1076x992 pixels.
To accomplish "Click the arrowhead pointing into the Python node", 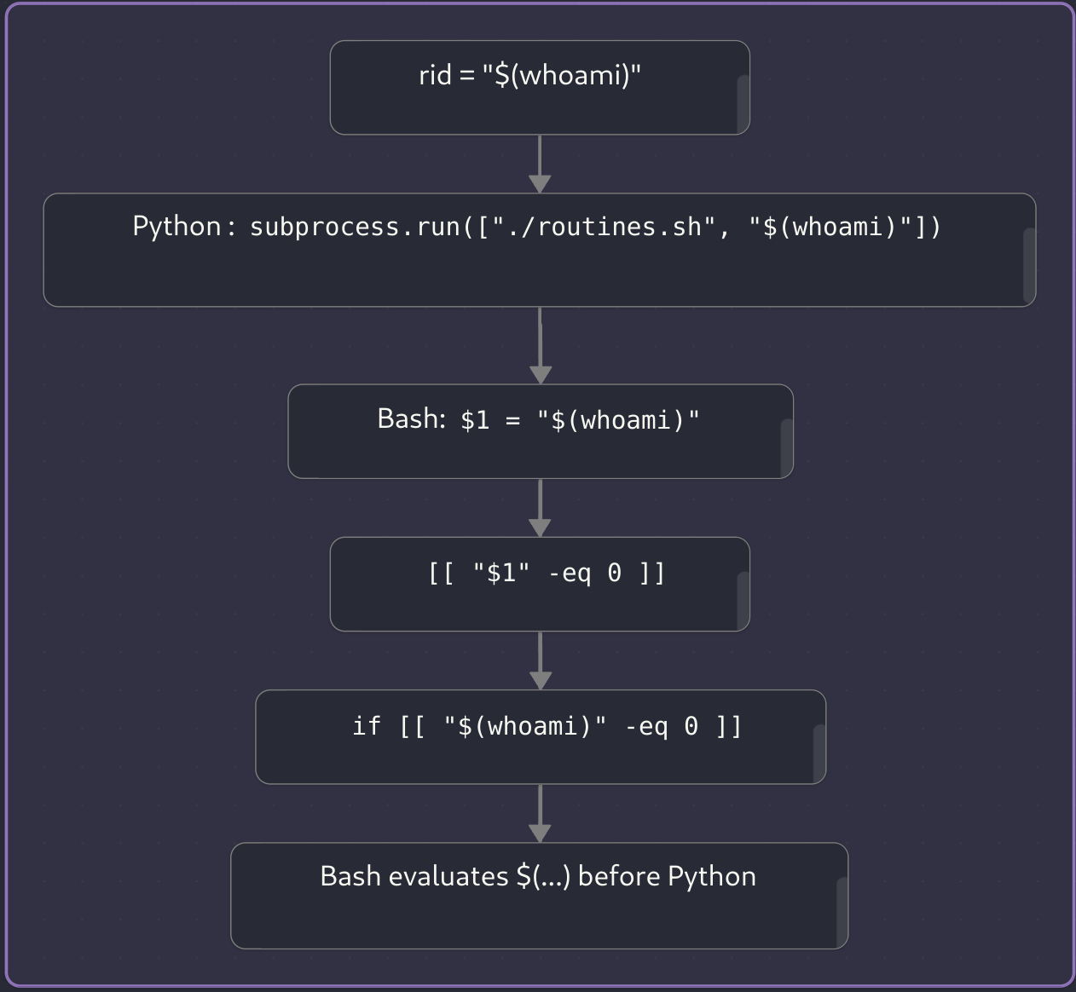I will coord(540,183).
